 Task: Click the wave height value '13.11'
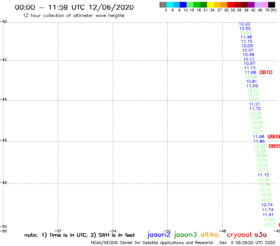coord(263,170)
